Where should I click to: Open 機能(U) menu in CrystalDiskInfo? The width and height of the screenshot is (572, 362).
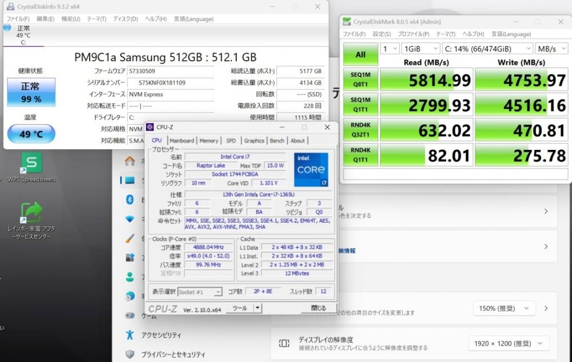71,19
